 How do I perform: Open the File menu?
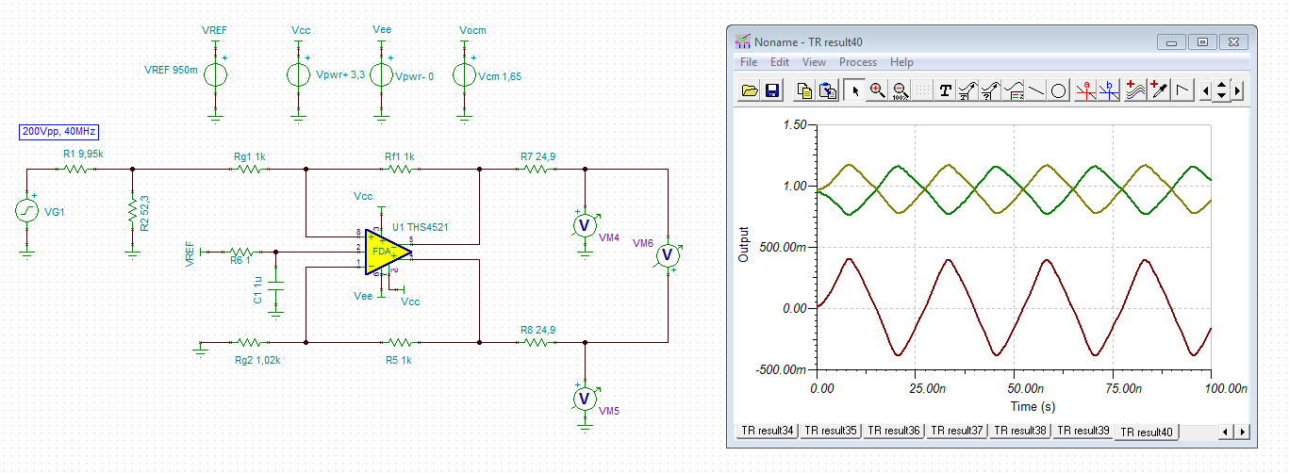749,62
